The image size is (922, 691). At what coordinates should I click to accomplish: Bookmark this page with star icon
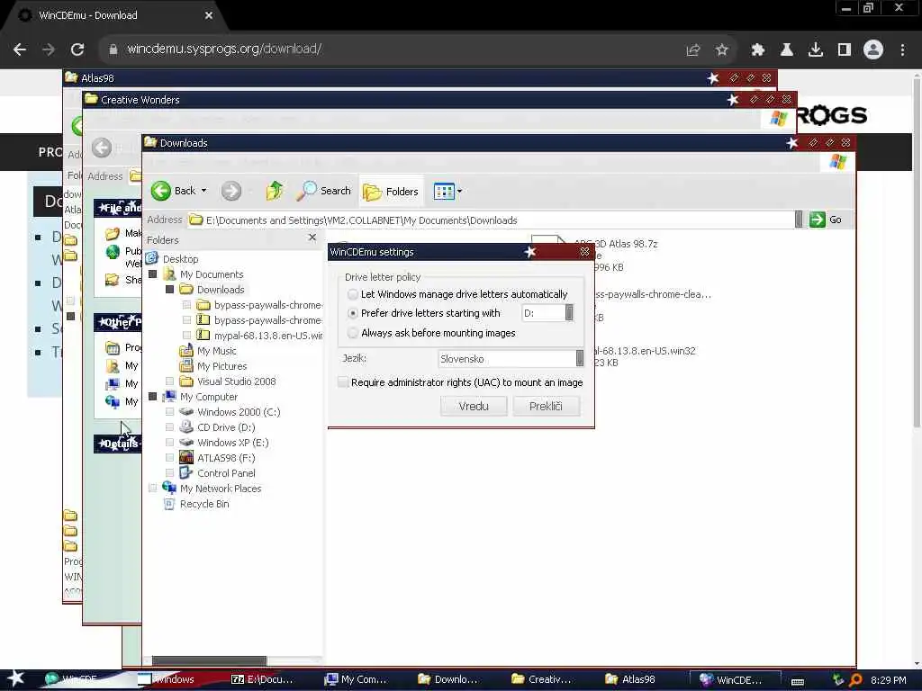(722, 50)
